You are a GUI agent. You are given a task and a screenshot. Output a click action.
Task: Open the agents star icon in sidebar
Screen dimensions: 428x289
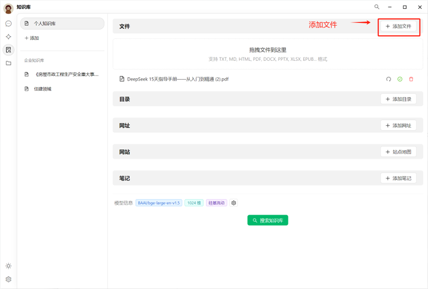8,37
